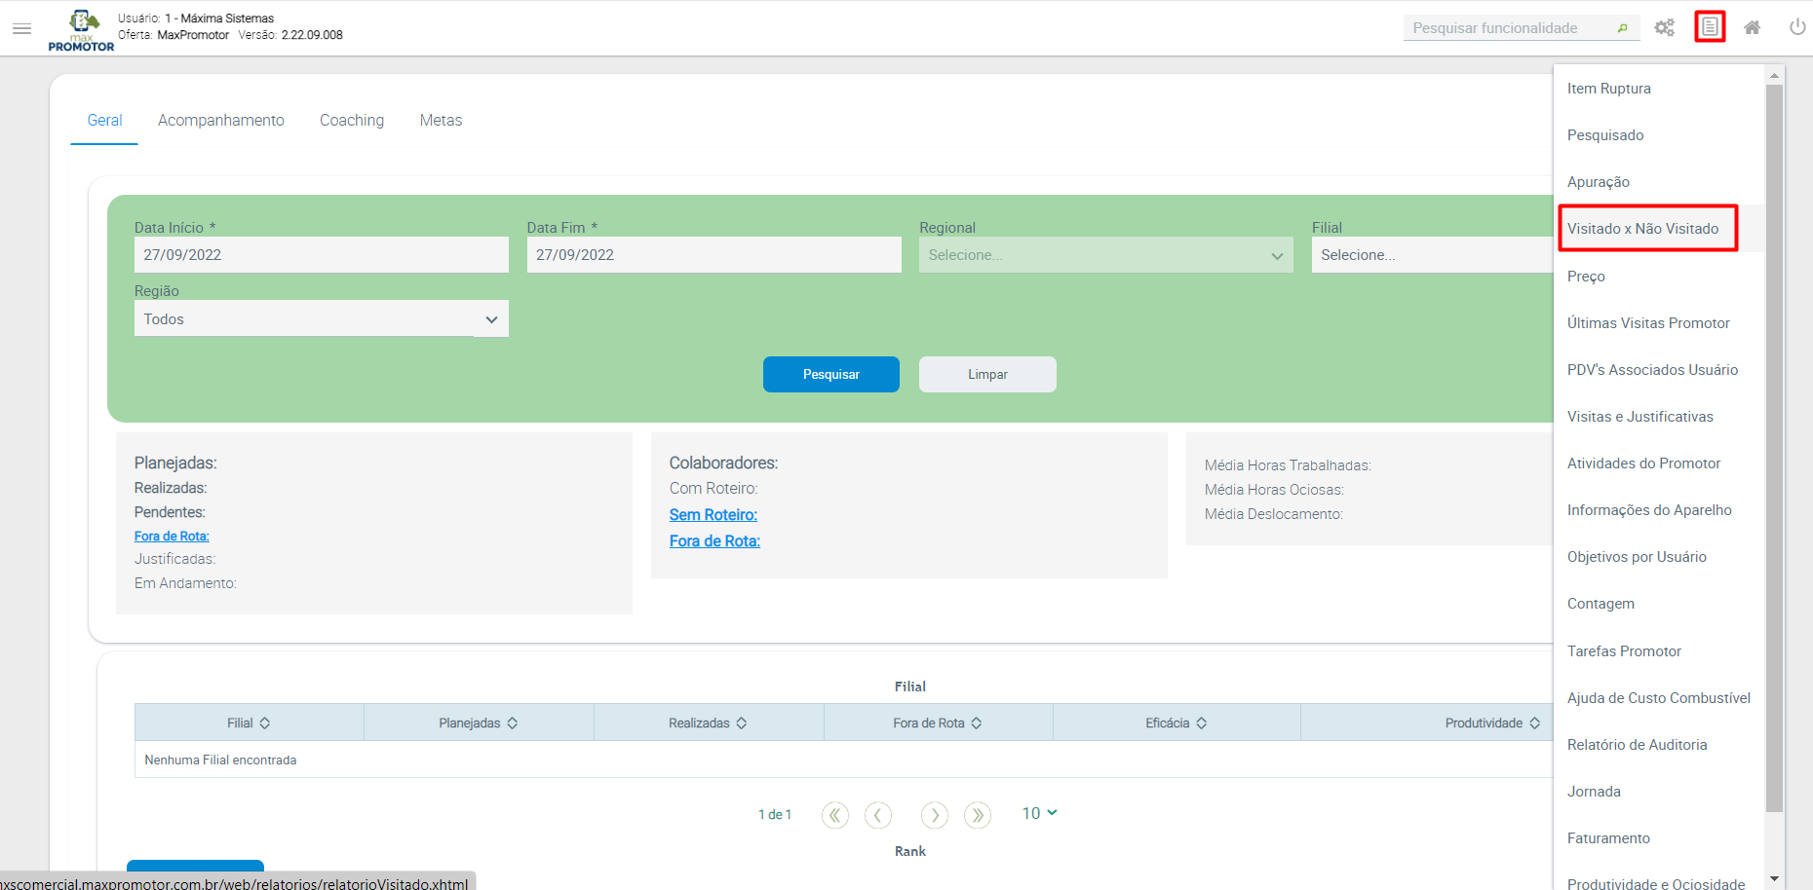The image size is (1813, 890).
Task: Open Produtividade e Ociosidade report
Action: (1656, 883)
